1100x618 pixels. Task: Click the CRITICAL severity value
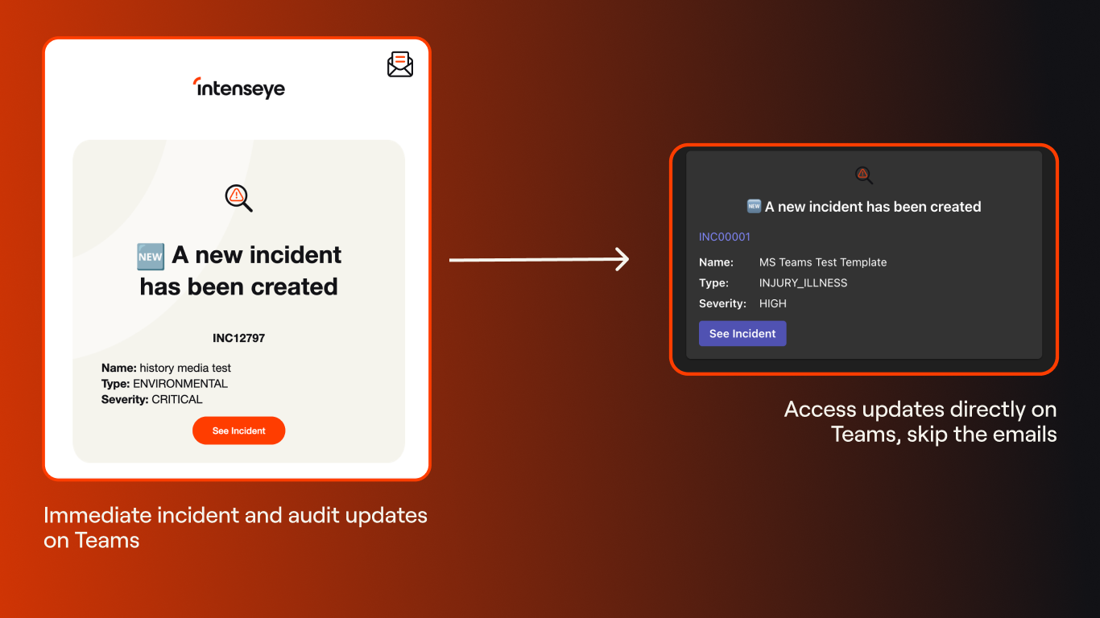[x=177, y=399]
